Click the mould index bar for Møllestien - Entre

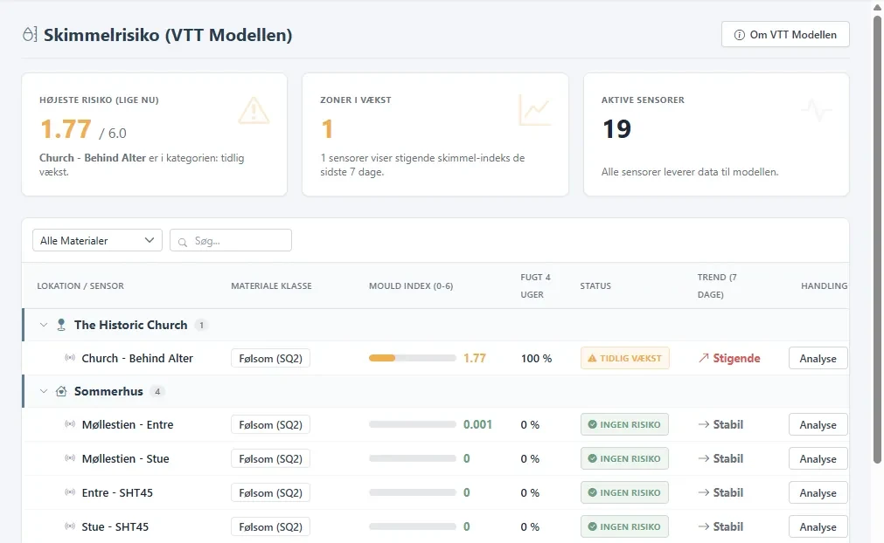click(x=413, y=424)
